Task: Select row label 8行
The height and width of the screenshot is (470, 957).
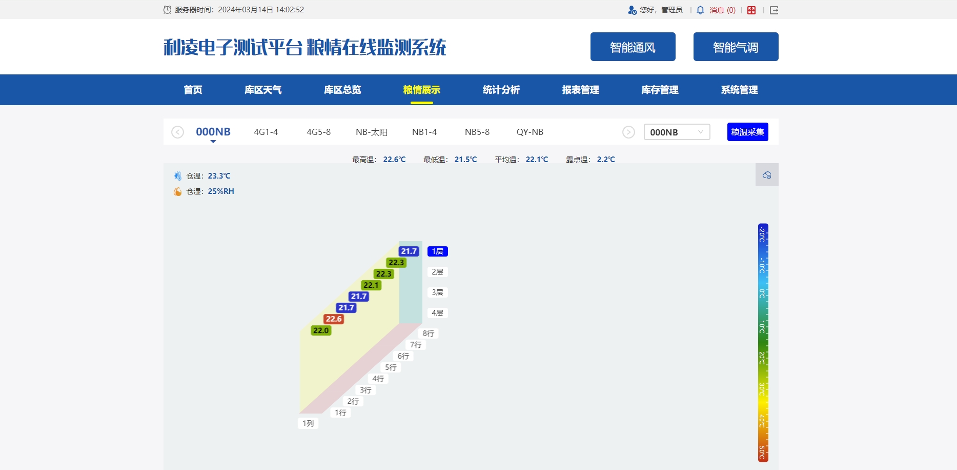Action: [429, 334]
